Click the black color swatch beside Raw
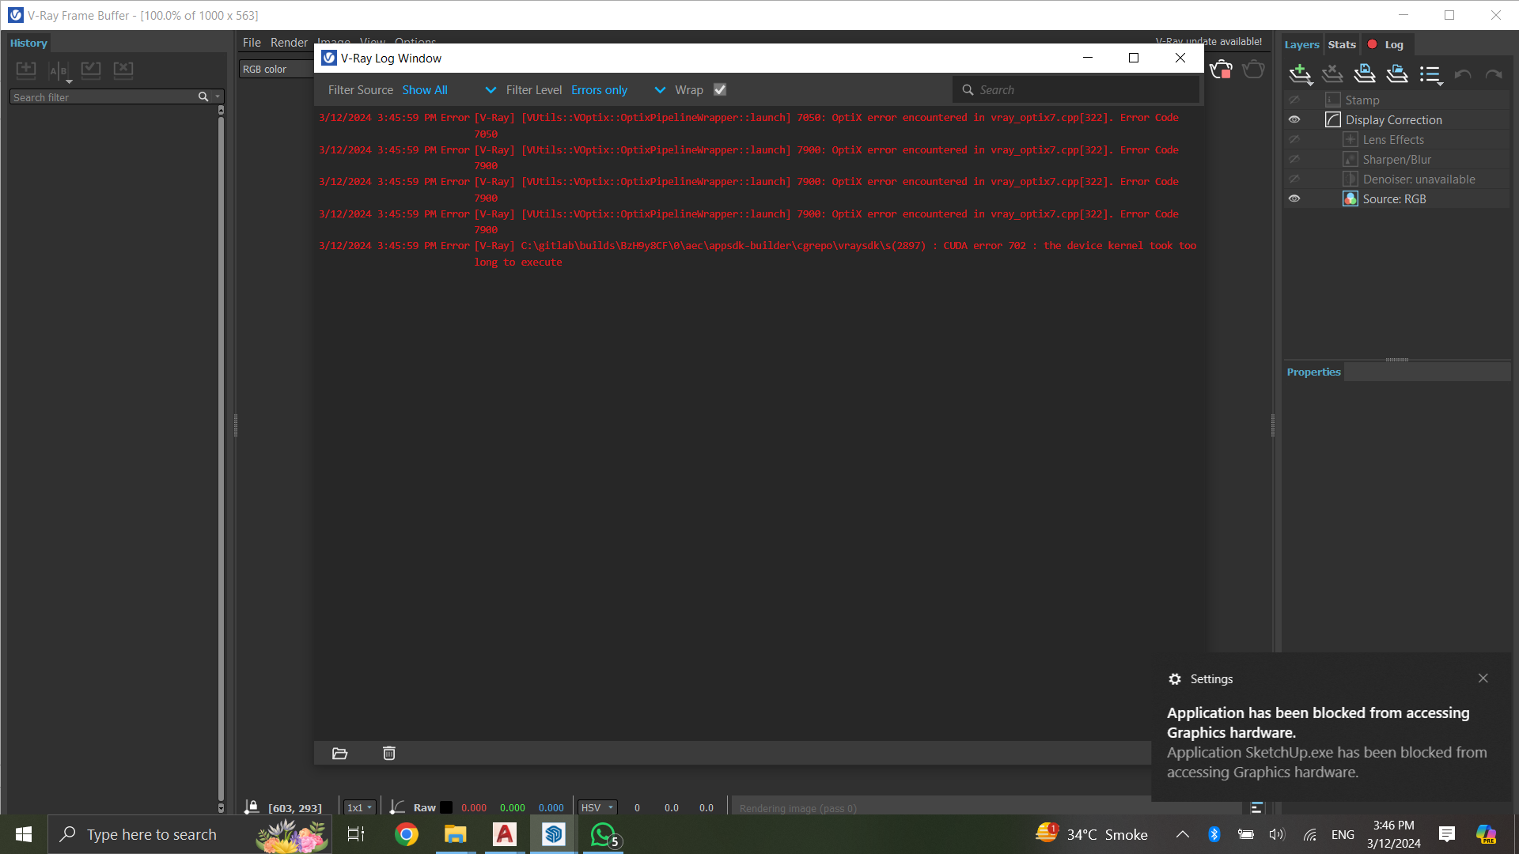The image size is (1519, 854). (x=446, y=807)
